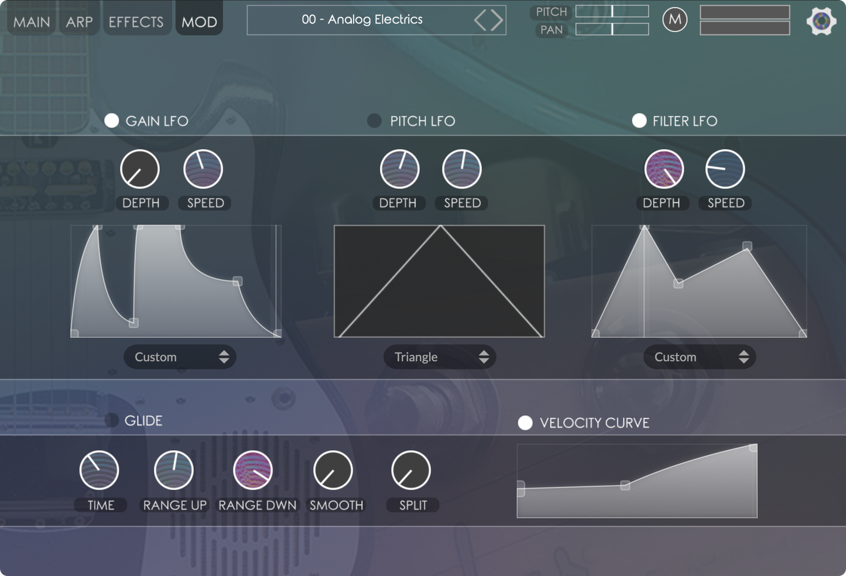Open the Gain LFO shape dropdown showing Custom
The image size is (846, 576).
tap(179, 356)
